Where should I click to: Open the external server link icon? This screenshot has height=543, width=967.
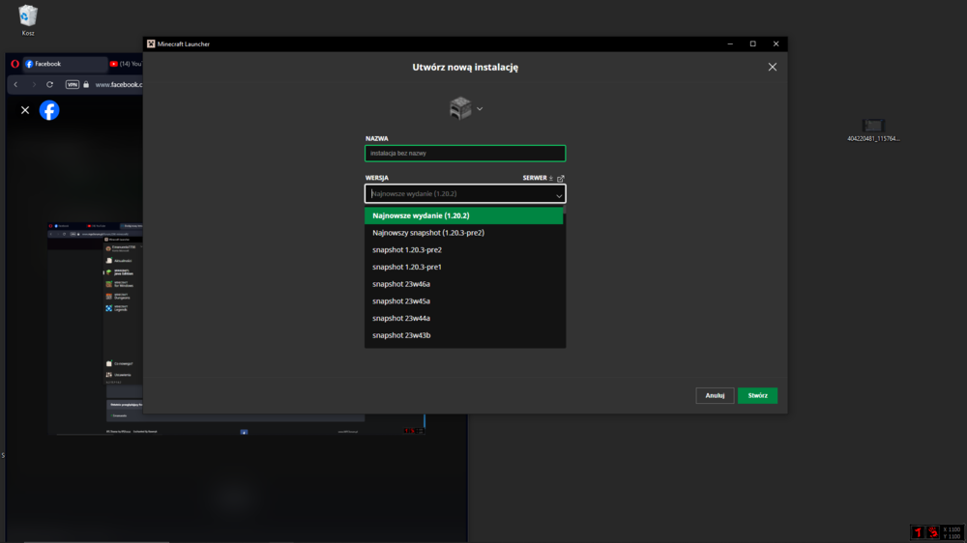(x=561, y=178)
